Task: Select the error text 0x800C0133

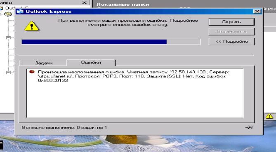Action: click(53, 80)
